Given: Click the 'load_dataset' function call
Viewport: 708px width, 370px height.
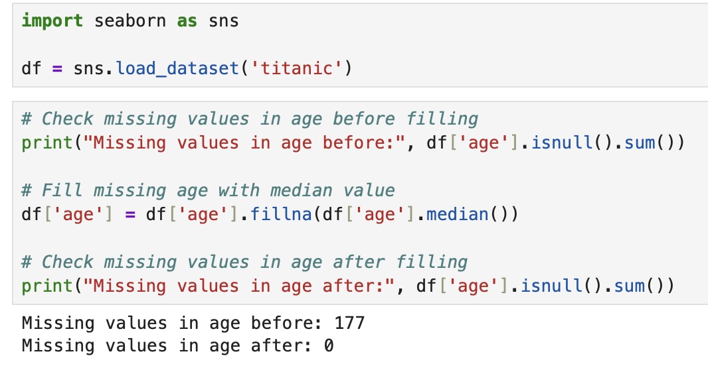Looking at the screenshot, I should pos(177,68).
